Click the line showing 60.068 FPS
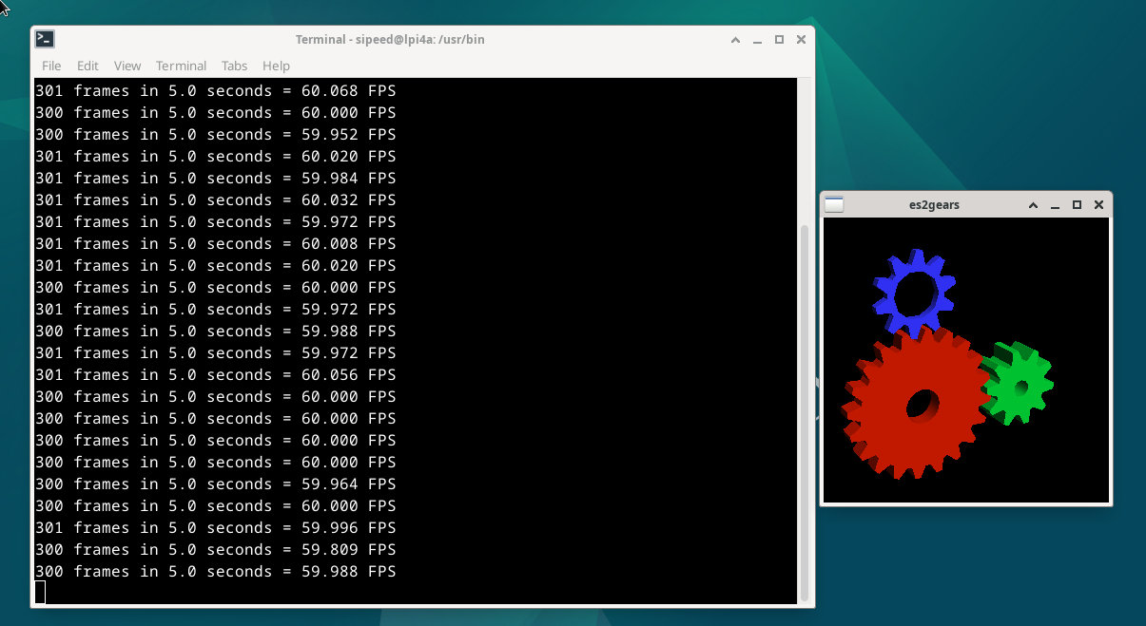 coord(216,91)
